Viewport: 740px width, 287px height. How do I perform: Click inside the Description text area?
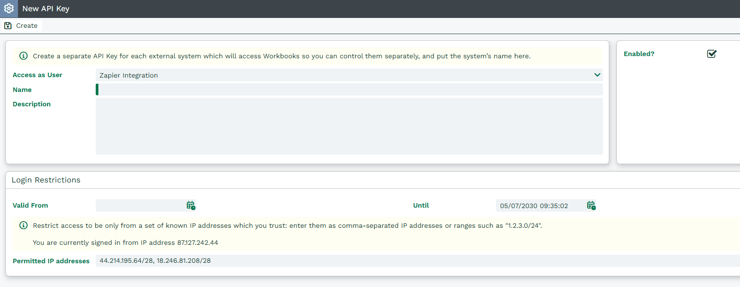point(349,126)
